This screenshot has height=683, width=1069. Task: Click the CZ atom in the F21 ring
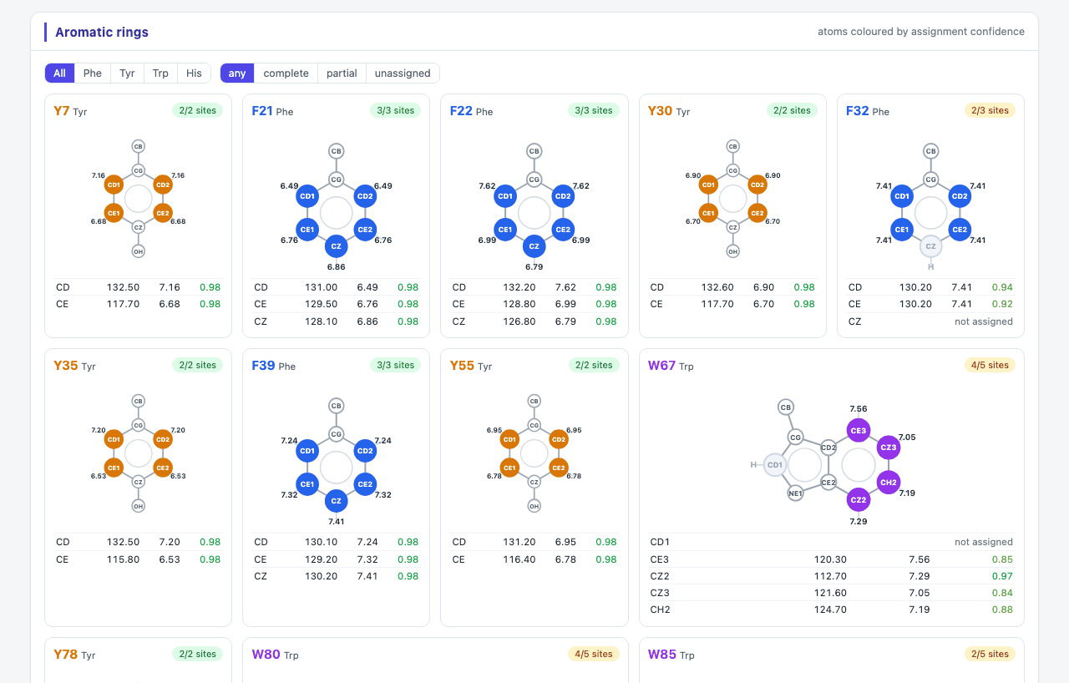tap(337, 246)
